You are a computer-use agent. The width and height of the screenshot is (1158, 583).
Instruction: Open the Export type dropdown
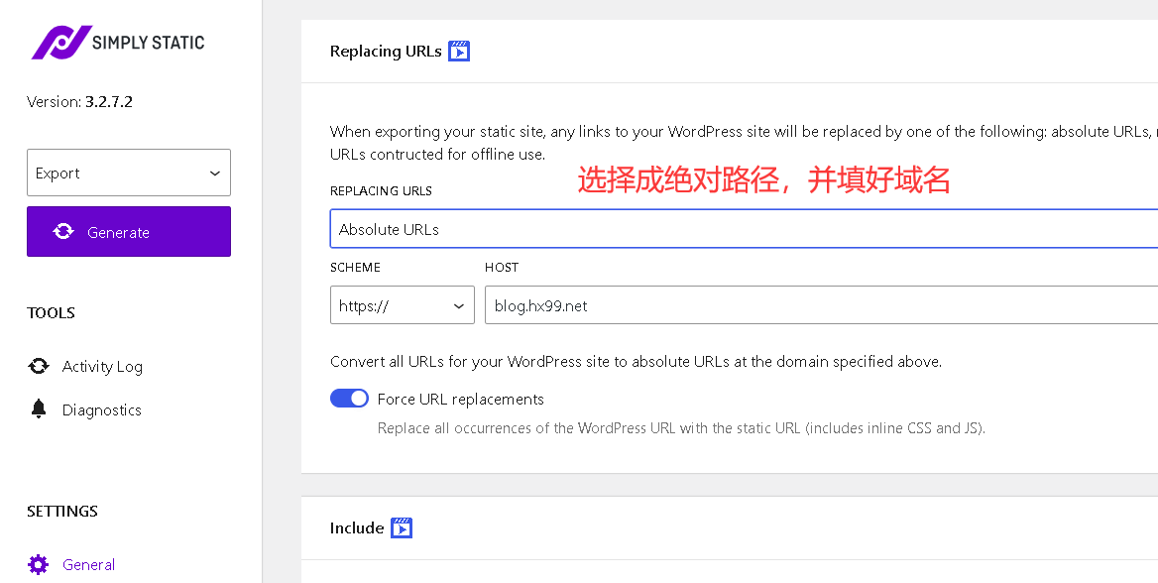tap(129, 173)
